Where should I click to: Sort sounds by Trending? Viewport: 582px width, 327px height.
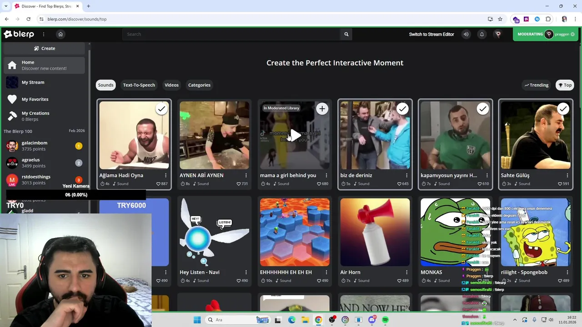(x=537, y=85)
